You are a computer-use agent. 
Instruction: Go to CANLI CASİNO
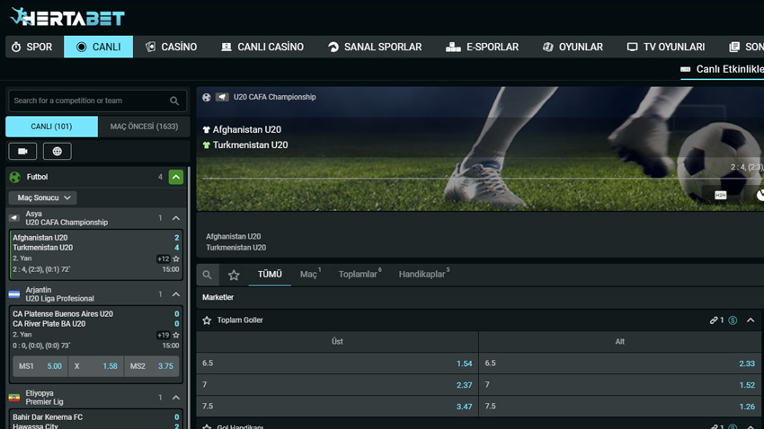point(262,47)
